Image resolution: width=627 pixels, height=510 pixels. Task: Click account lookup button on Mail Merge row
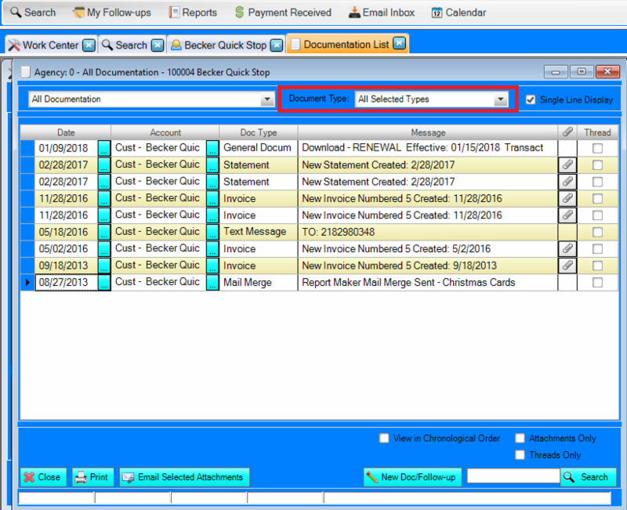[x=212, y=283]
